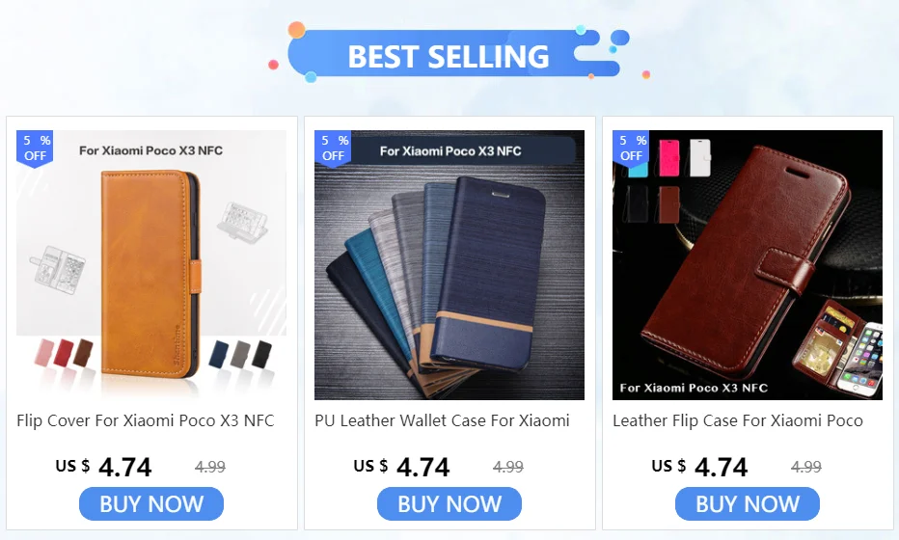The image size is (899, 540).
Task: Click the 5% OFF badge on orange cover
Action: point(35,148)
